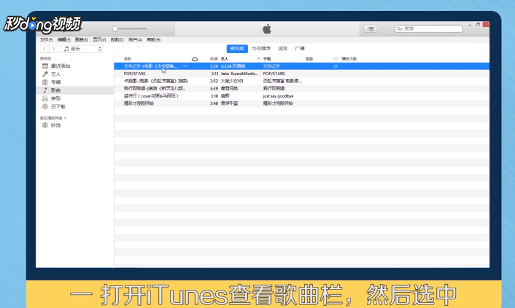The image size is (515, 308).
Task: Click the 最近添加 calendar icon in sidebar
Action: click(x=45, y=66)
